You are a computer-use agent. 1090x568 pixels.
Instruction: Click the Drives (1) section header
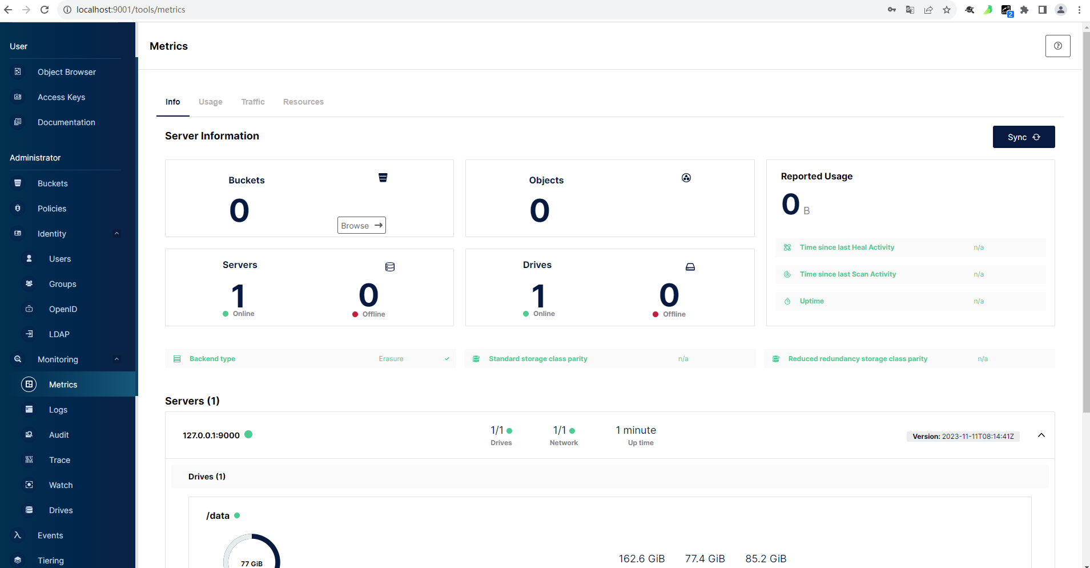click(610, 477)
